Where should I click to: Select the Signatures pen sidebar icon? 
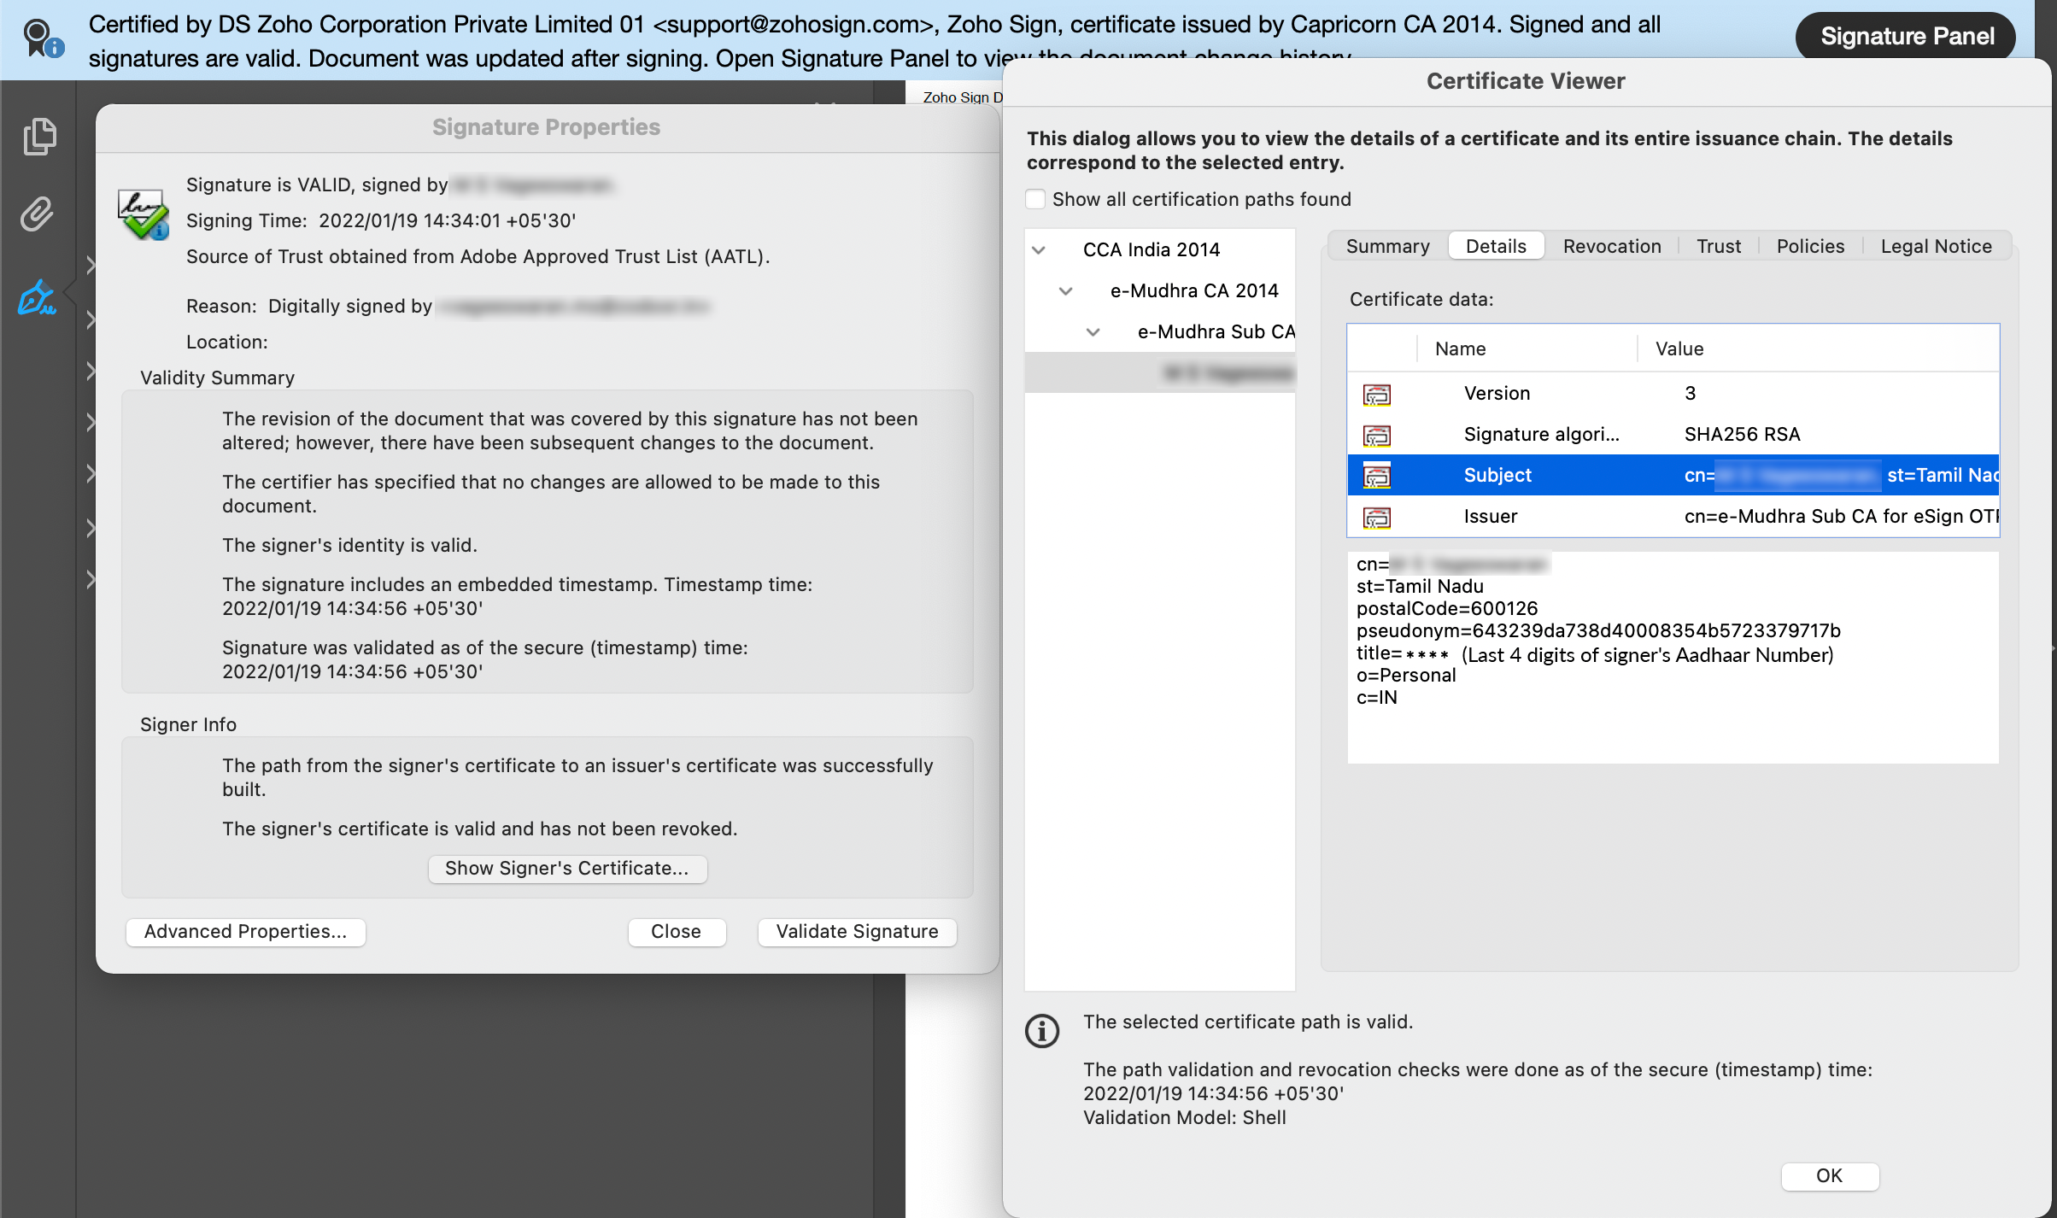point(37,297)
